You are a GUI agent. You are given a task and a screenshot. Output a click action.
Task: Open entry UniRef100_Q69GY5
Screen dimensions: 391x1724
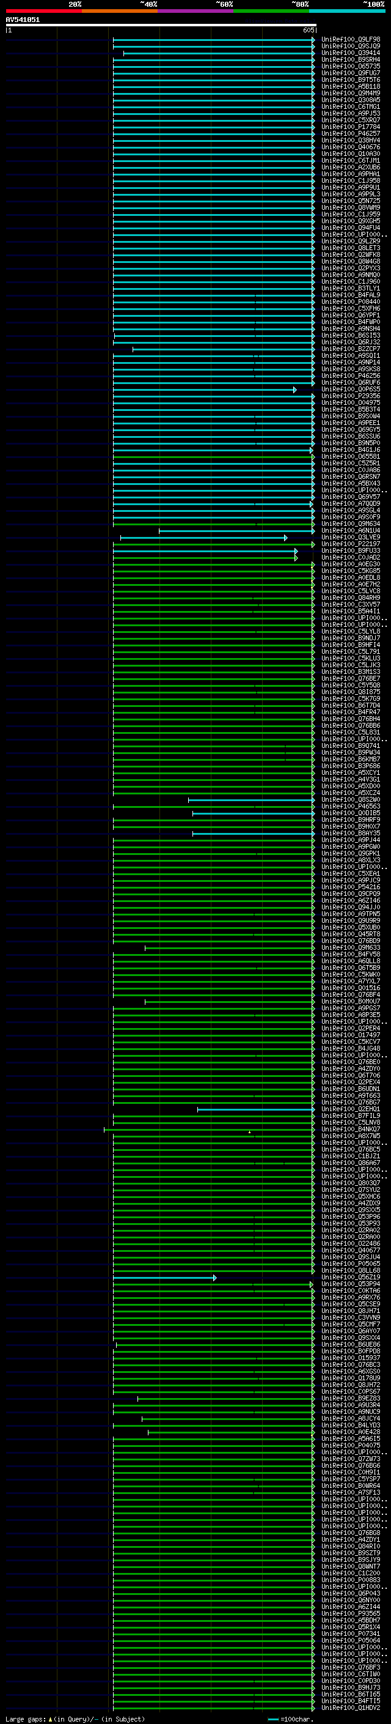point(350,430)
